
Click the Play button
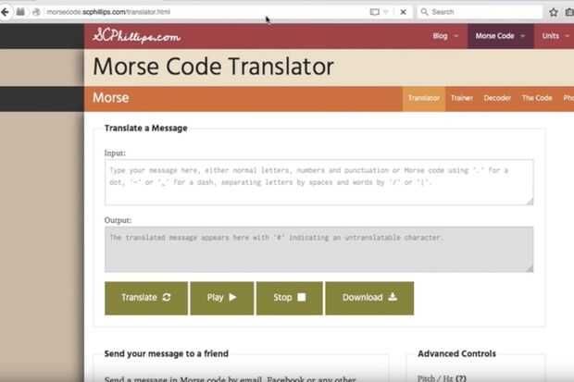pos(222,298)
